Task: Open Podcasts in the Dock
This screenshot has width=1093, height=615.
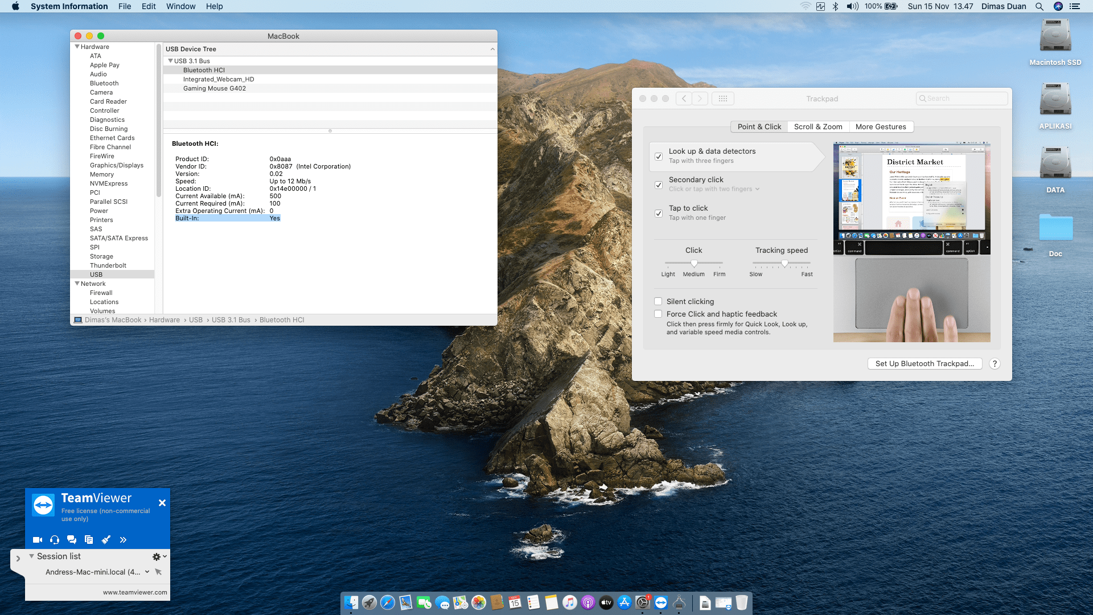Action: click(588, 602)
